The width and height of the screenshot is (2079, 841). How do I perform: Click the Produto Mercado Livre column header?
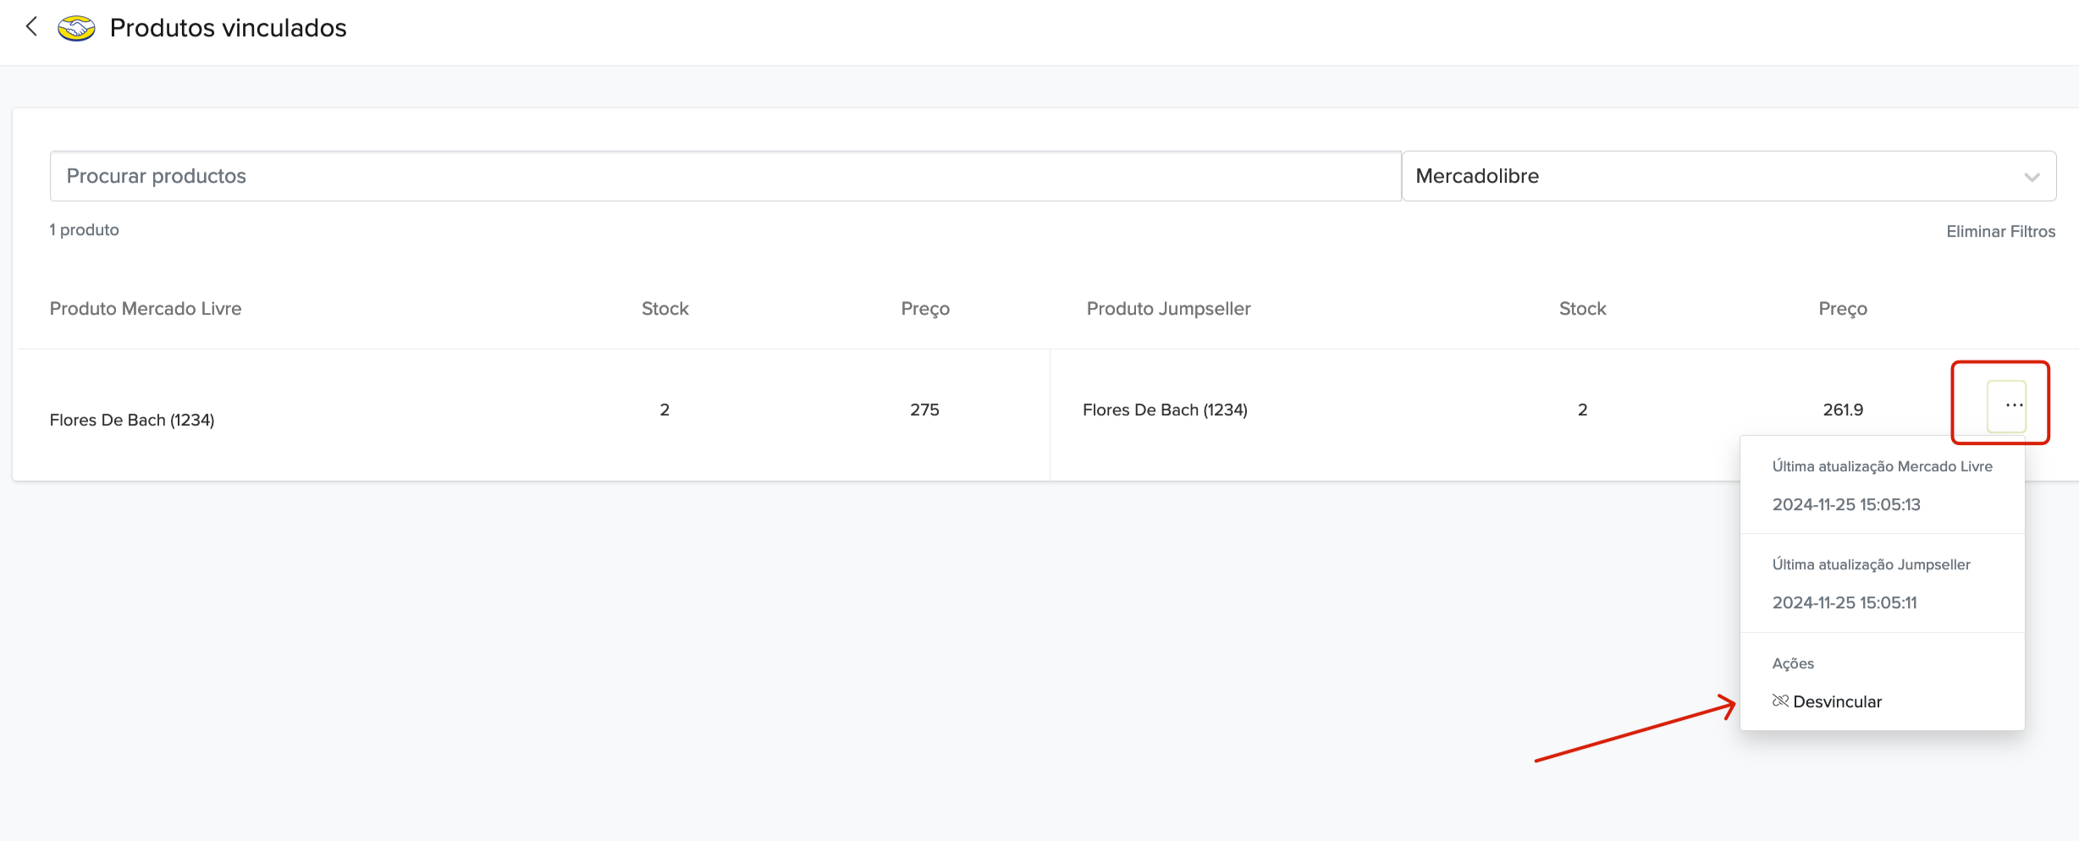pos(146,309)
